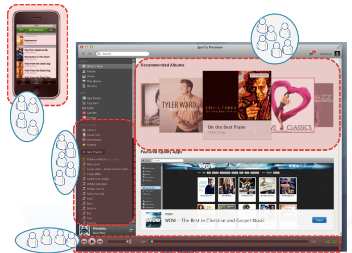Click the View button for WOW
This screenshot has width=352, height=253.
319,220
